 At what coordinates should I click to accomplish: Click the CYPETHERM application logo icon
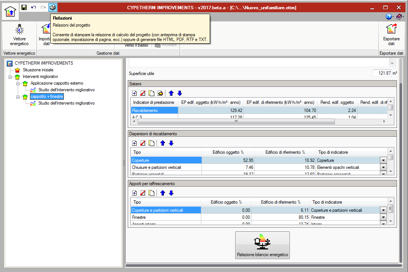coord(10,11)
